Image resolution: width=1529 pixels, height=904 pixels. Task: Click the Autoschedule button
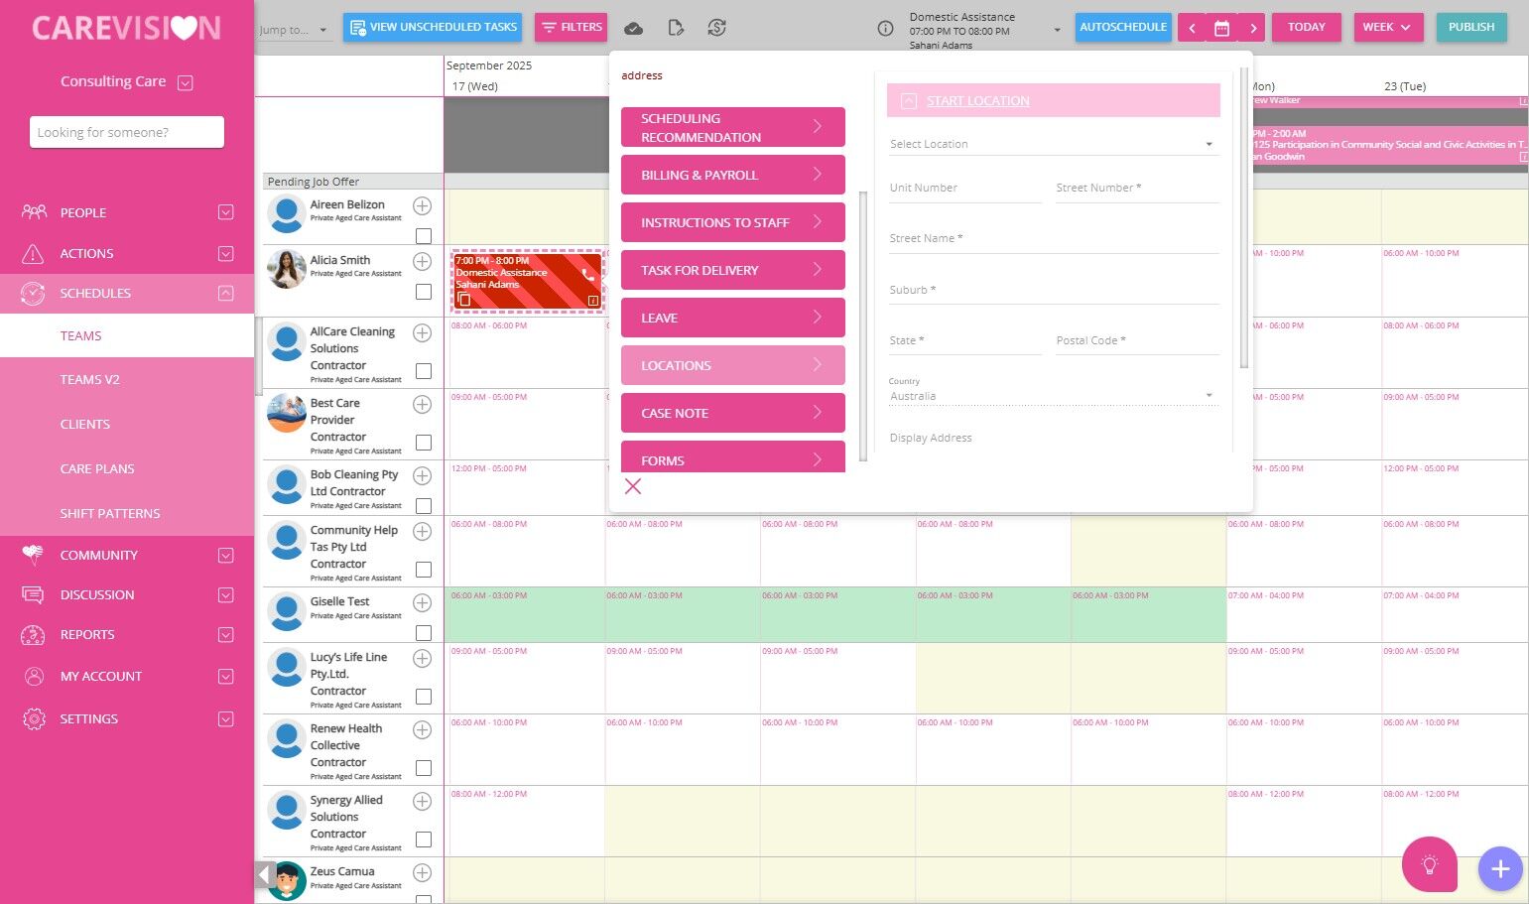coord(1123,28)
